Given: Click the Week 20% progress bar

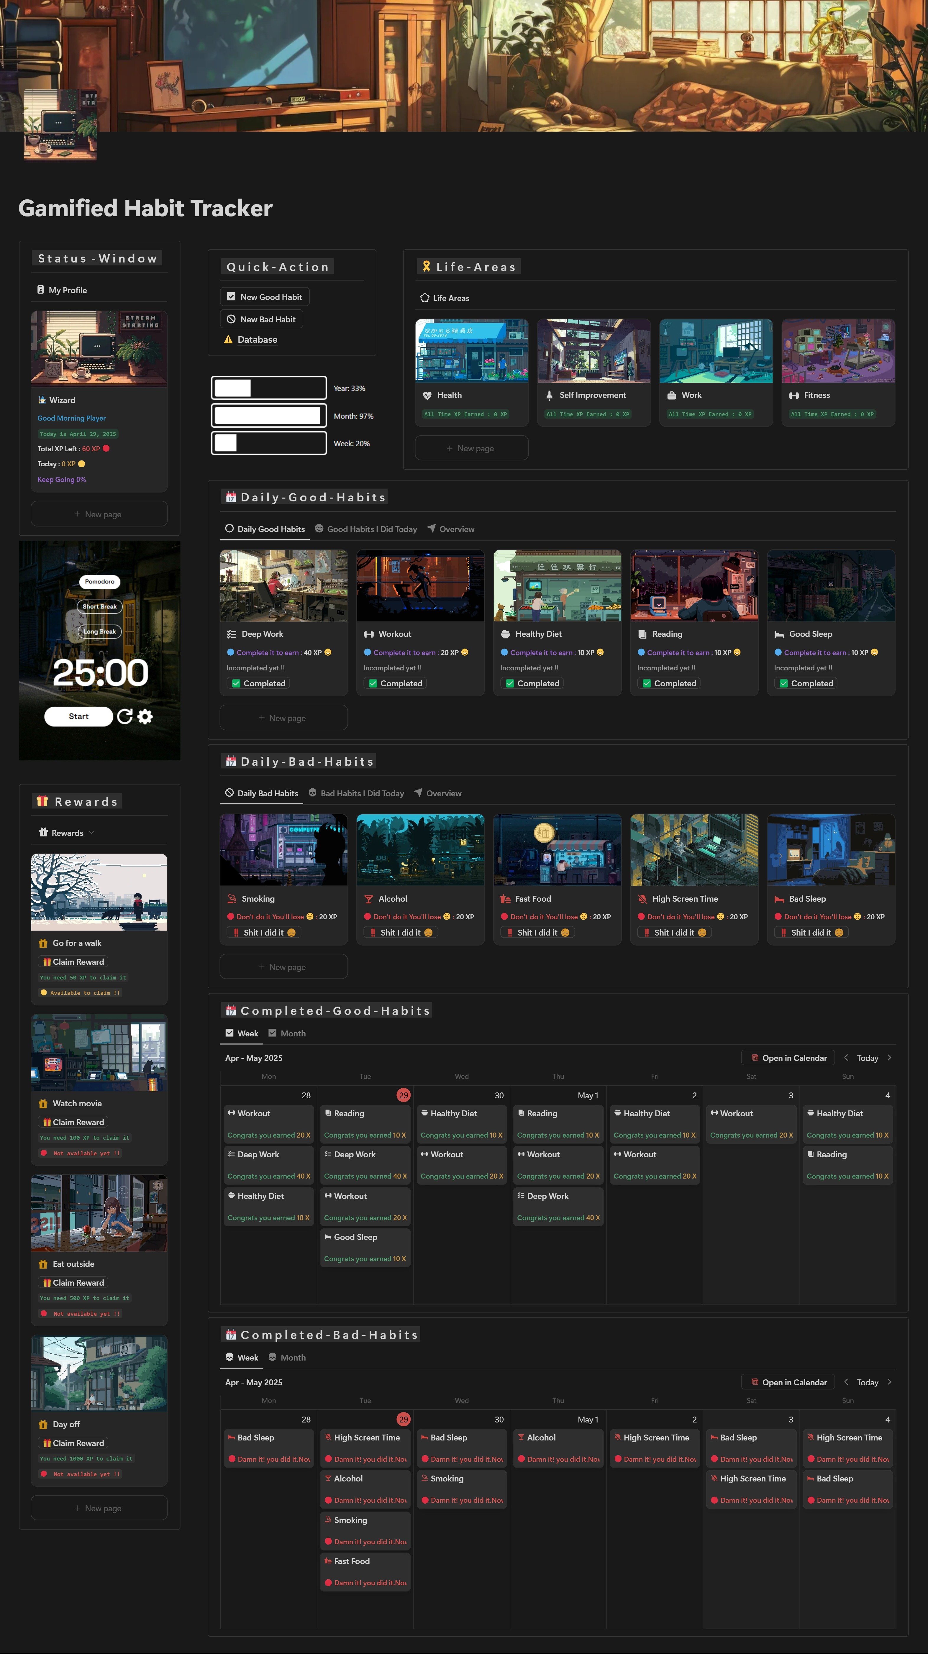Looking at the screenshot, I should point(269,443).
